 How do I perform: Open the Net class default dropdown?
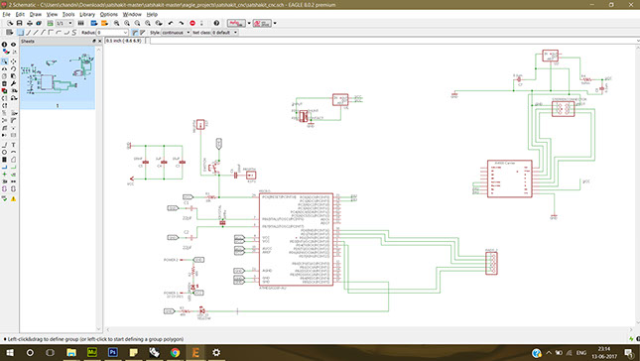tap(225, 32)
